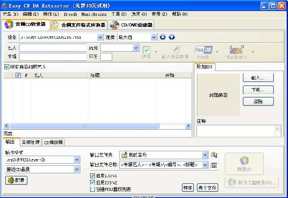Image resolution: width=288 pixels, height=198 pixels.
Task: Expand the 流派 genre dropdown
Action: coord(136,48)
